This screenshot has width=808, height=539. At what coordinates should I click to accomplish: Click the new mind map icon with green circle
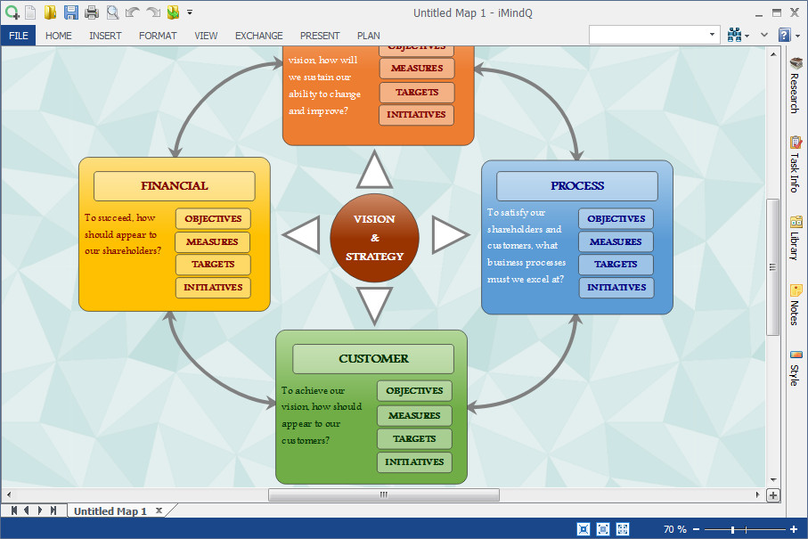12,12
